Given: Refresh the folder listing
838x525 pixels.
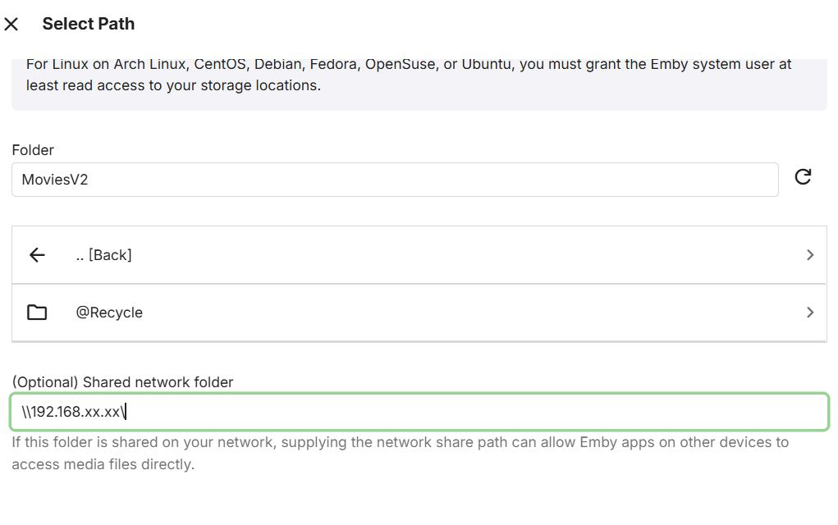Looking at the screenshot, I should pyautogui.click(x=803, y=177).
